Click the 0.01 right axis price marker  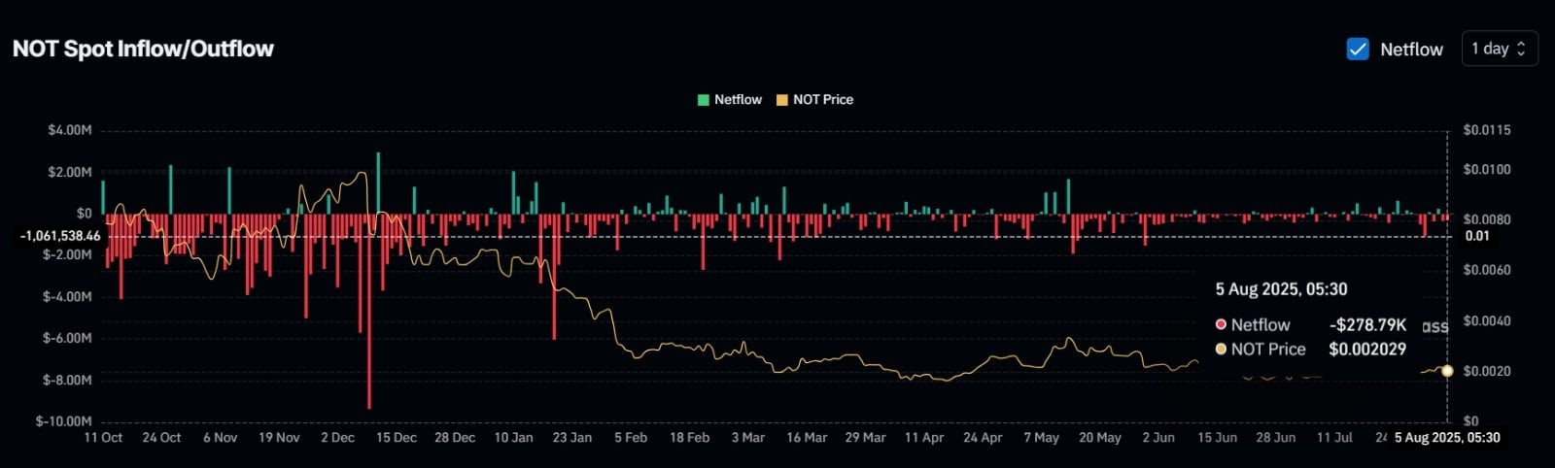pos(1477,236)
